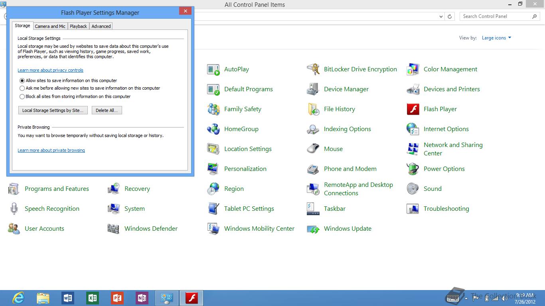Viewport: 545px width, 306px height.
Task: Launch Internet Explorer from the taskbar
Action: [18, 298]
